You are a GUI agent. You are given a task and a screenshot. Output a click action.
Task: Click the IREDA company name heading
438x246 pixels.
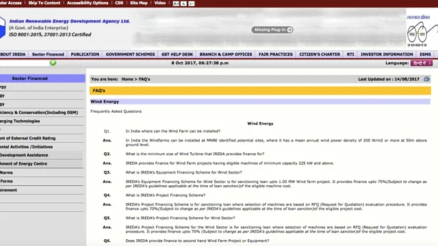pyautogui.click(x=70, y=21)
